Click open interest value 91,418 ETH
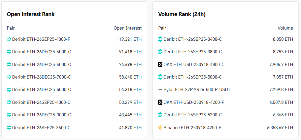 [x=130, y=52]
